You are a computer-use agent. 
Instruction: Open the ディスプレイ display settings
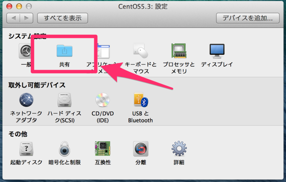pos(217,51)
